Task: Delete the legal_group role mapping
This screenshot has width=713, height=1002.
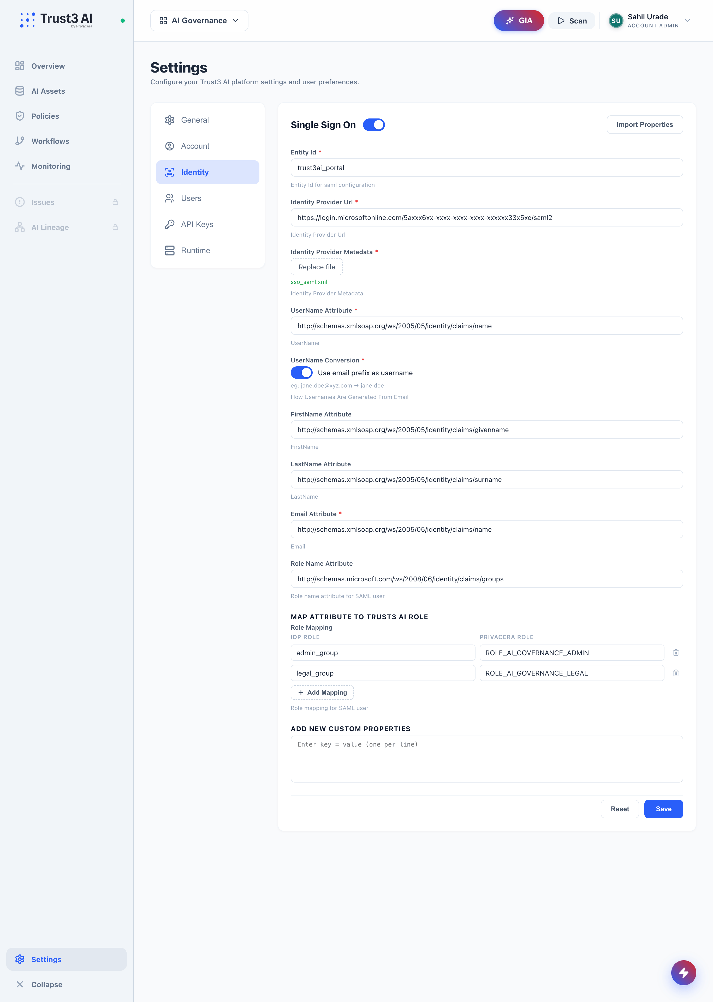Action: coord(676,673)
